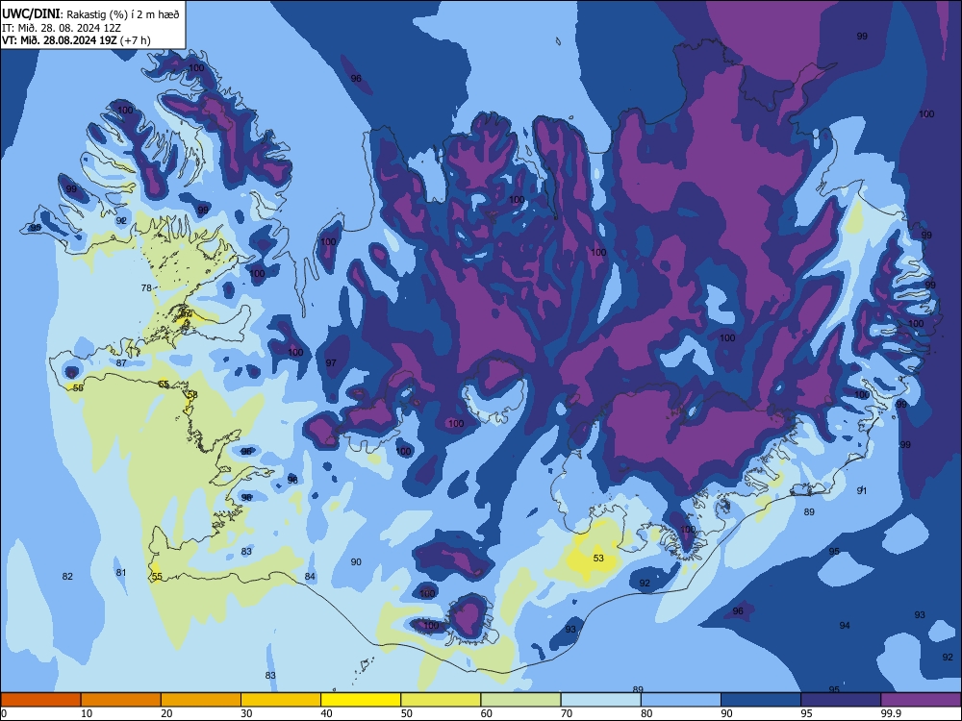The height and width of the screenshot is (721, 962).
Task: Click the 78 humidity value on the map
Action: [146, 288]
